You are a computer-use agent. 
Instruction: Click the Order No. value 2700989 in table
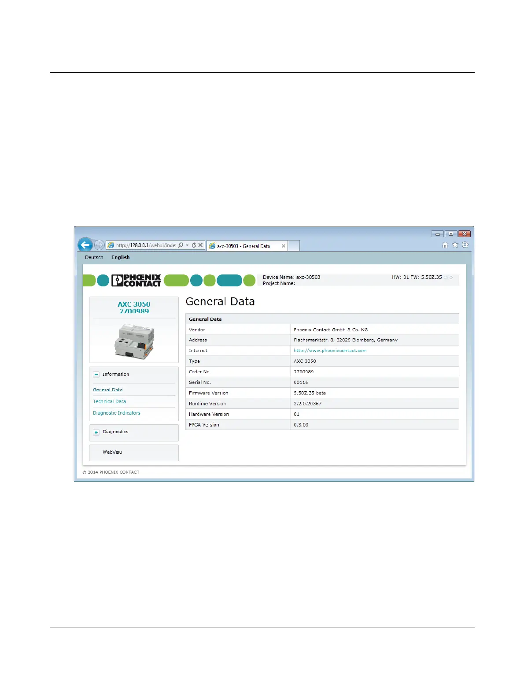point(304,372)
